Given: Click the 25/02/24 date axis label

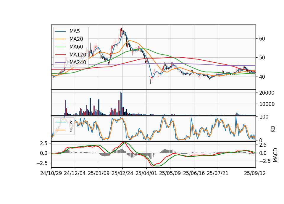Looking at the screenshot, I should 122,173.
